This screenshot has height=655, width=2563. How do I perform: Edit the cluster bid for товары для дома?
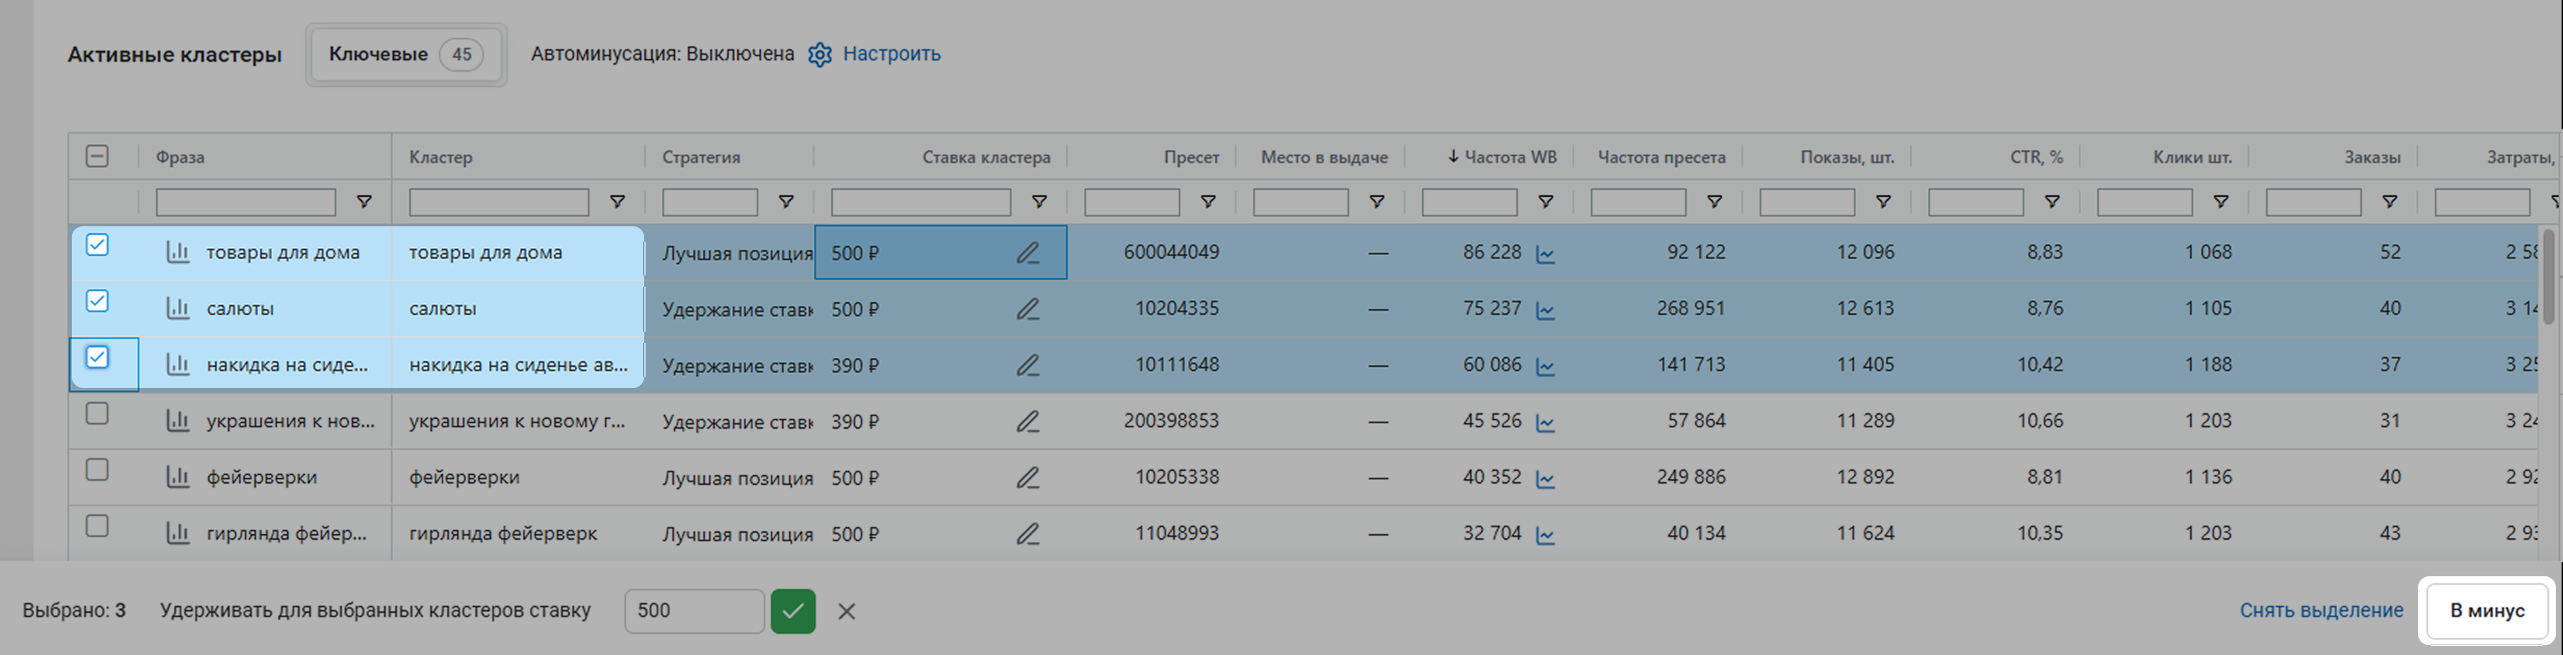(x=1027, y=254)
